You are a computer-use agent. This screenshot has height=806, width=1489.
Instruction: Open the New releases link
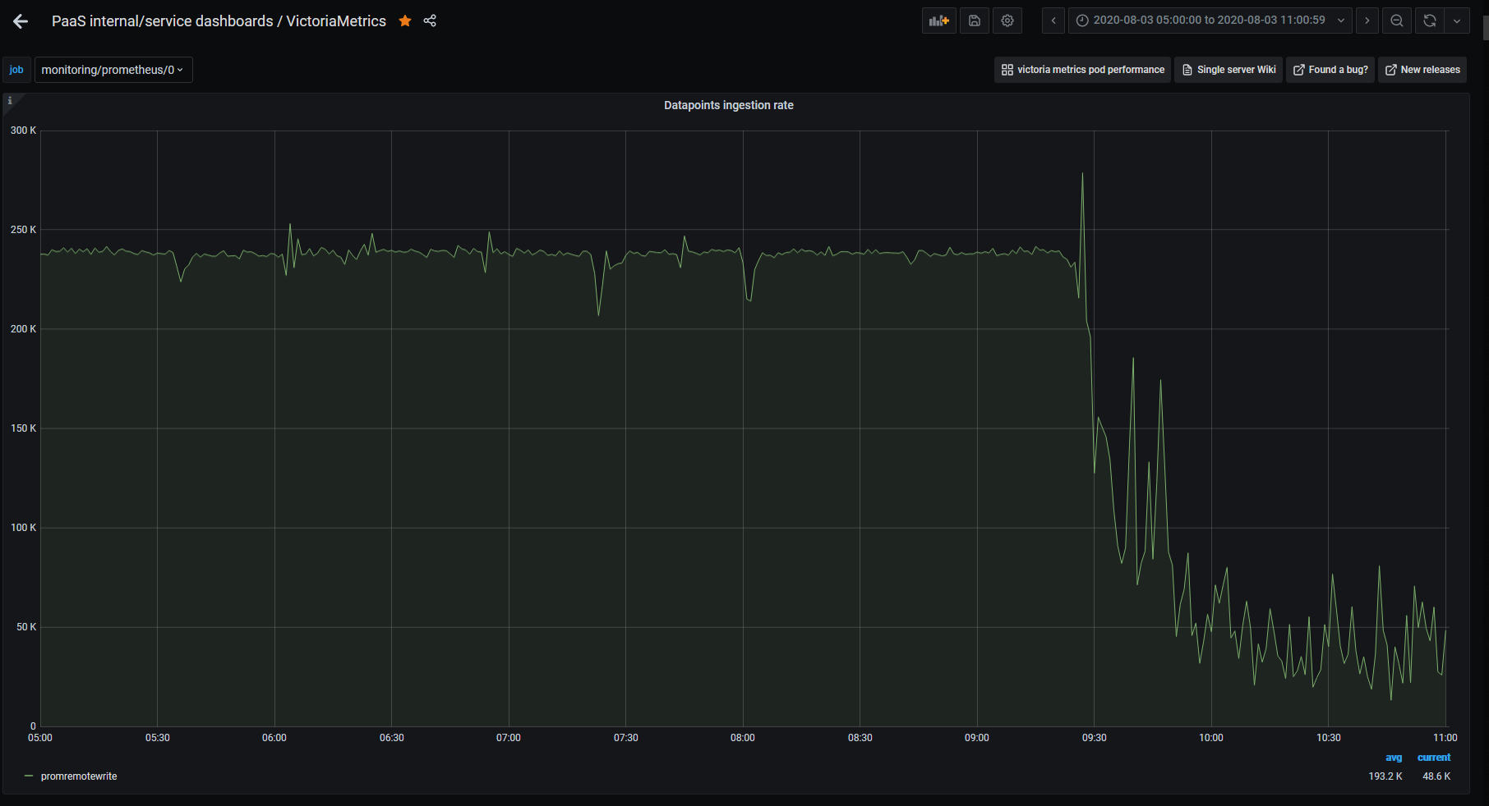[1422, 70]
